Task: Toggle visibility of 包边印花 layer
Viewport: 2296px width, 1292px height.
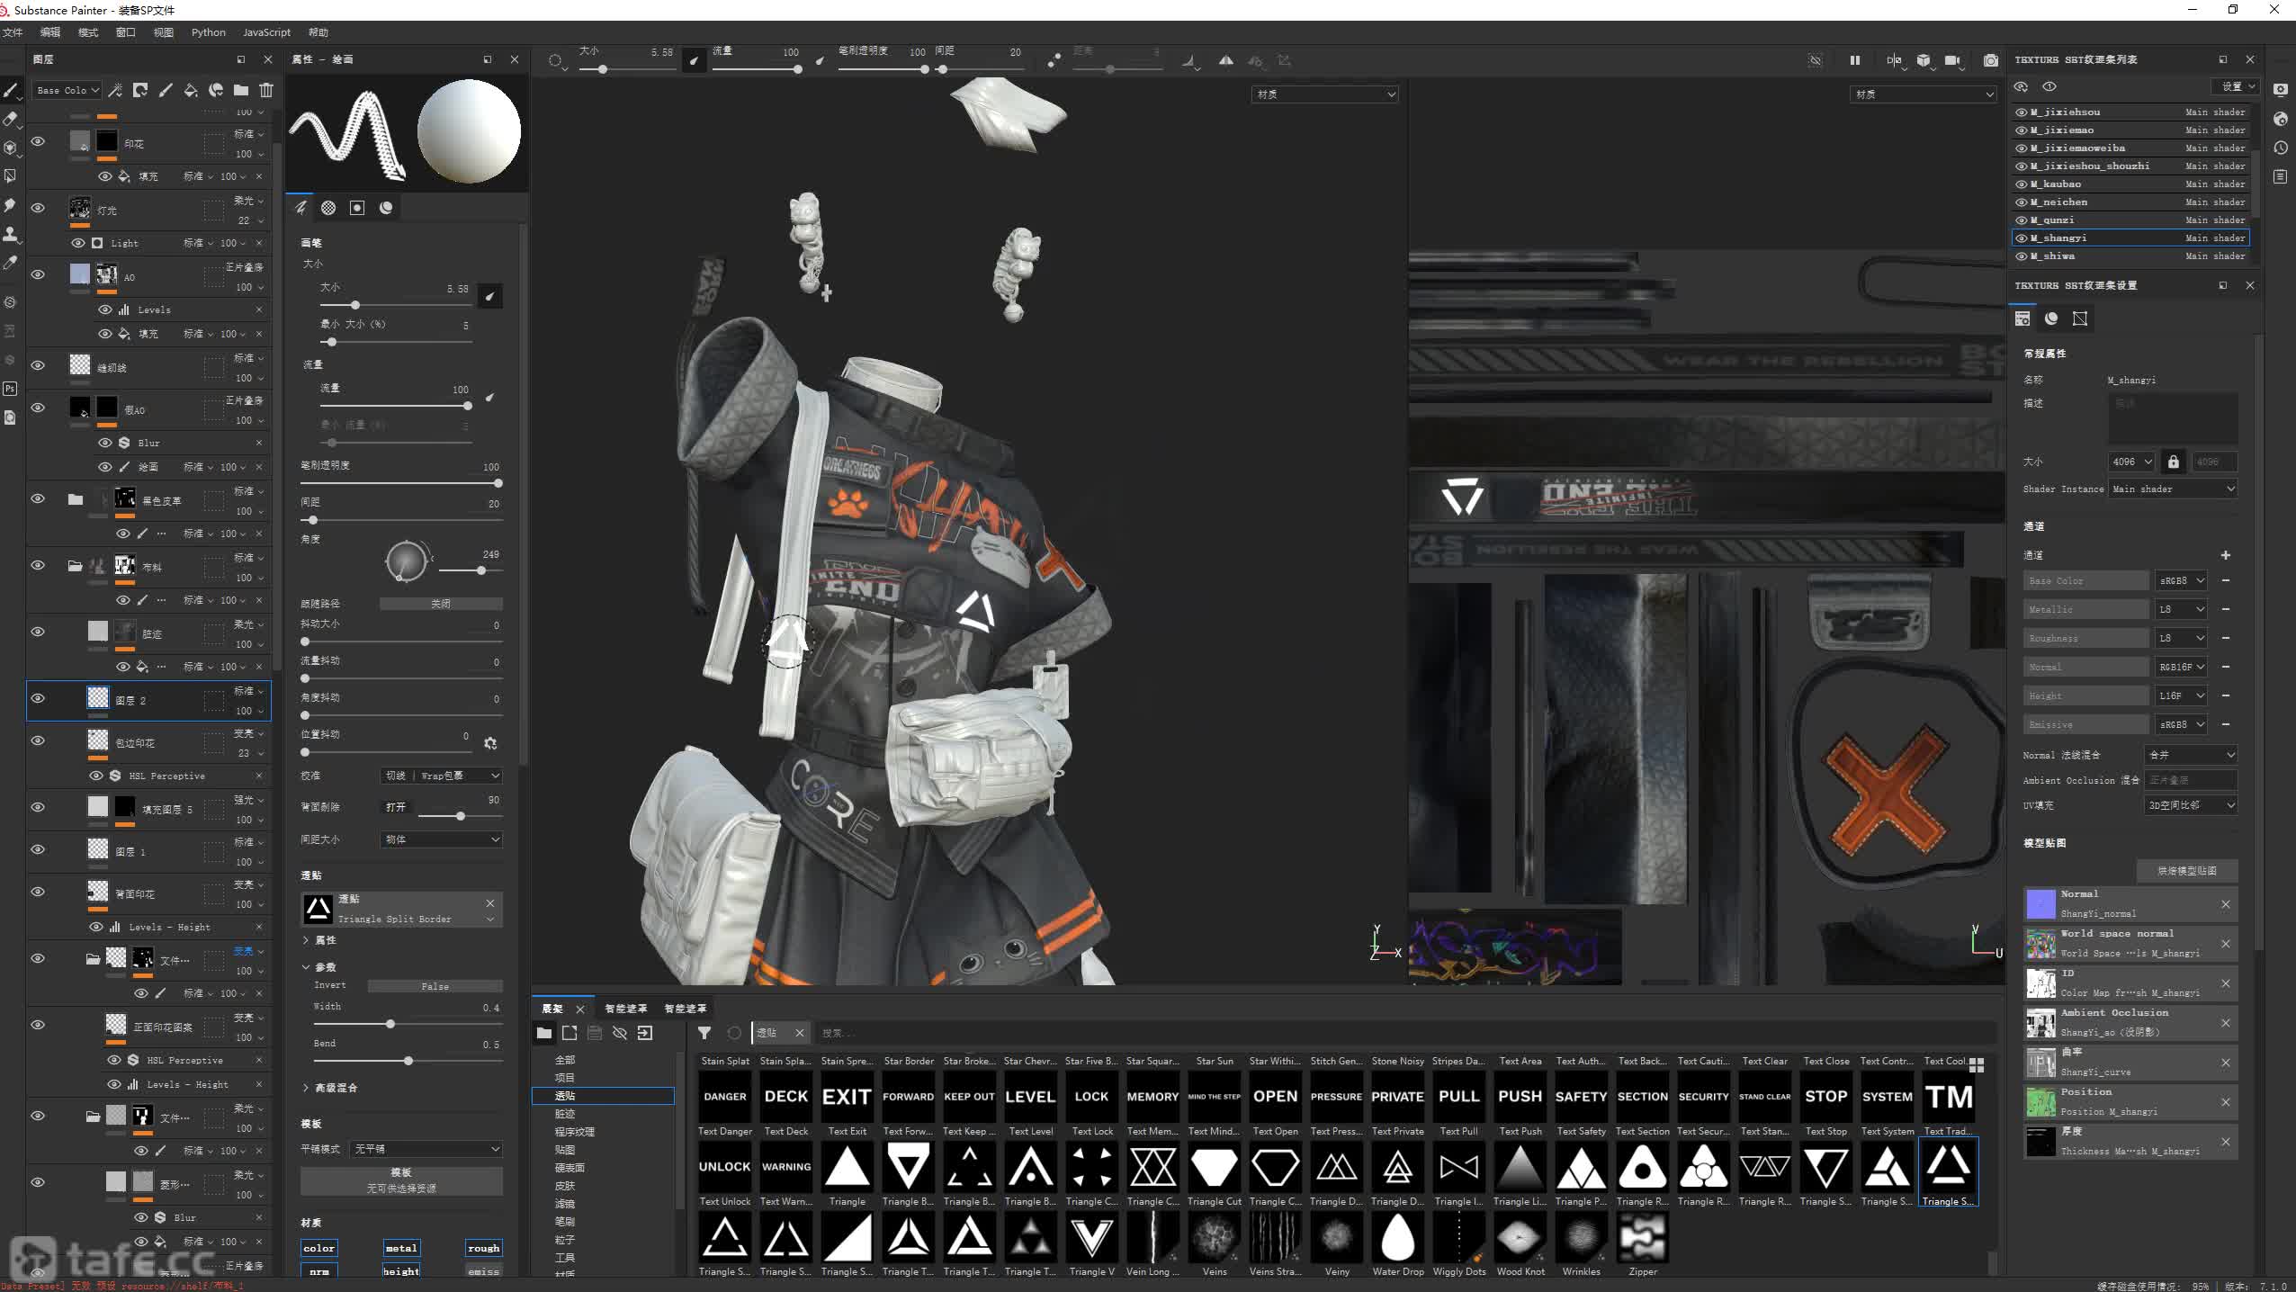Action: tap(38, 740)
